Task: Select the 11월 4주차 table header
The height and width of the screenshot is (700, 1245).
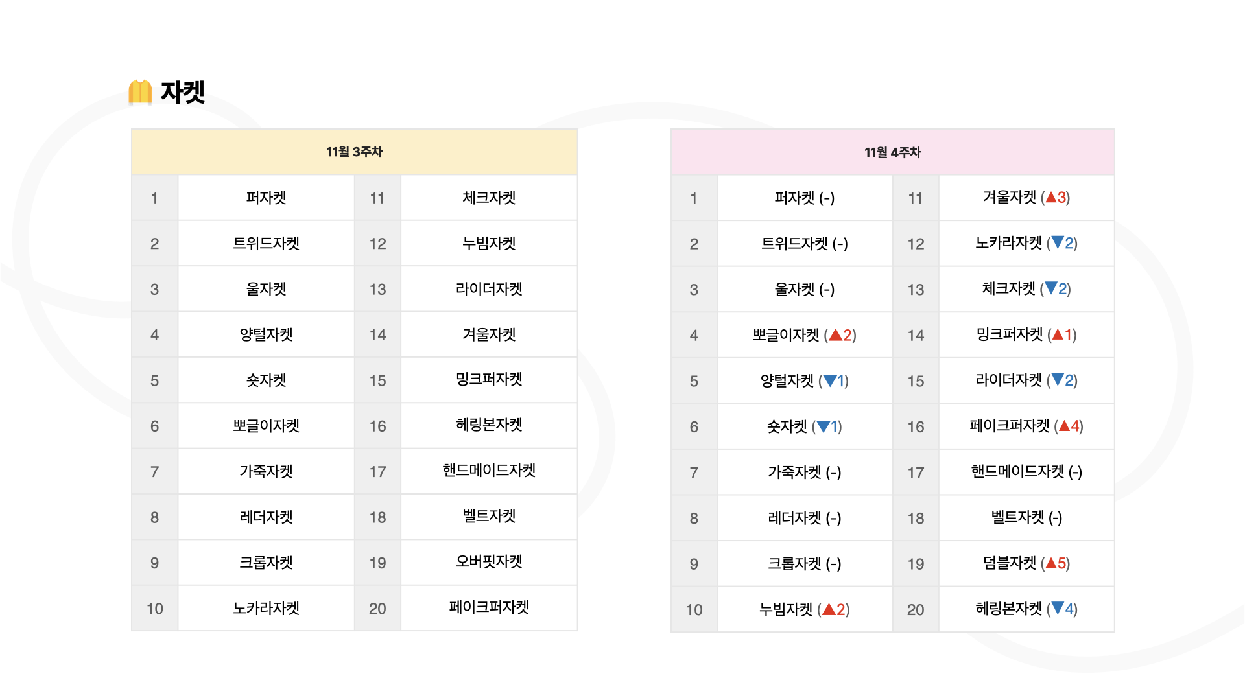Action: pos(892,152)
